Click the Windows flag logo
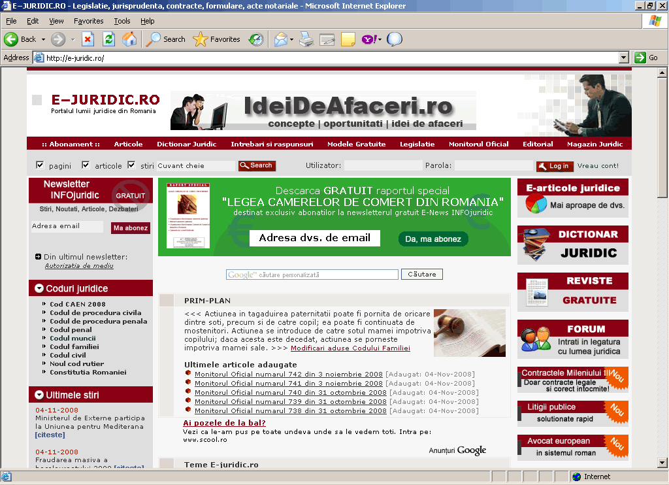 pos(655,20)
